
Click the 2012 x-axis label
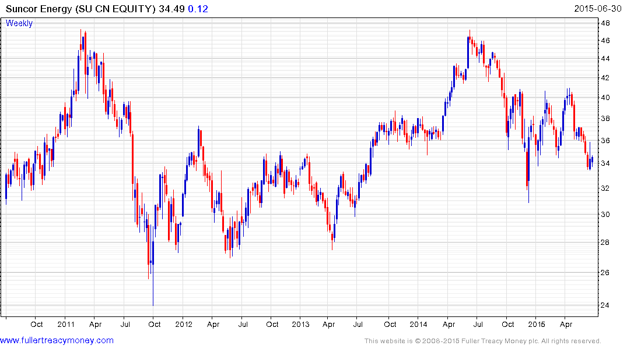[x=184, y=324]
